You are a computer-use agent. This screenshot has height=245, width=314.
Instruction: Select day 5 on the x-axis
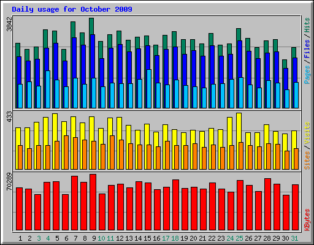[57, 238]
